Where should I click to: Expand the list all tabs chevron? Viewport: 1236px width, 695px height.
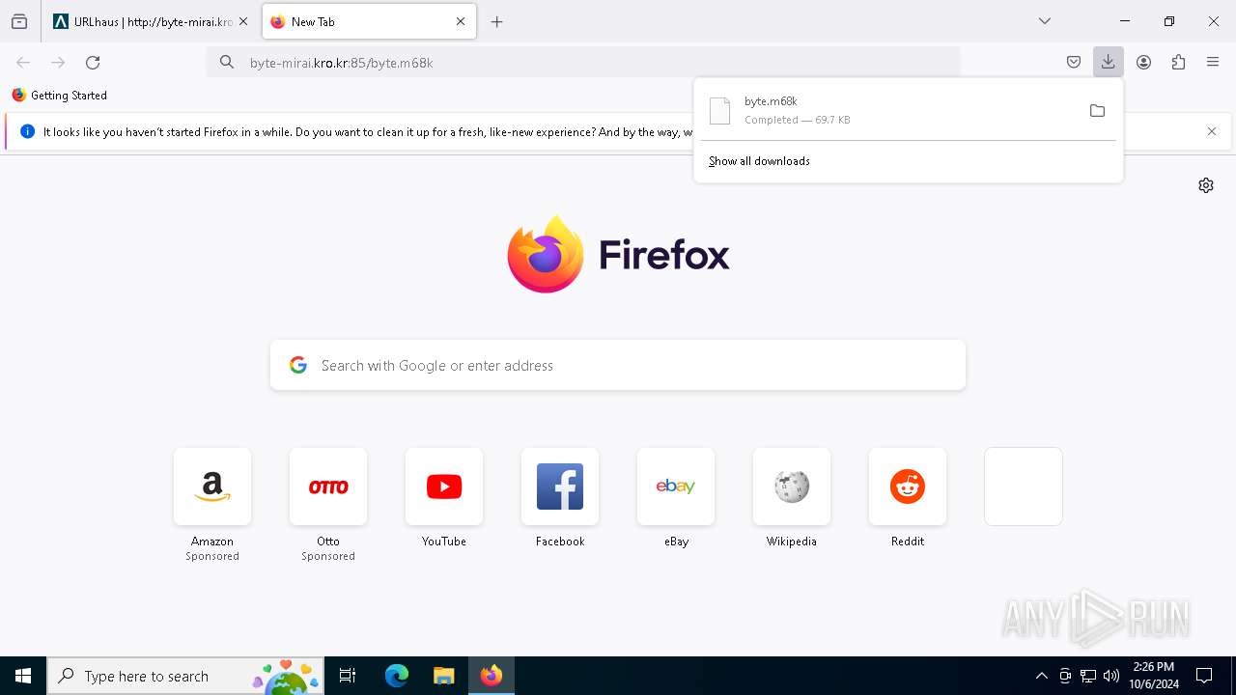[1045, 21]
